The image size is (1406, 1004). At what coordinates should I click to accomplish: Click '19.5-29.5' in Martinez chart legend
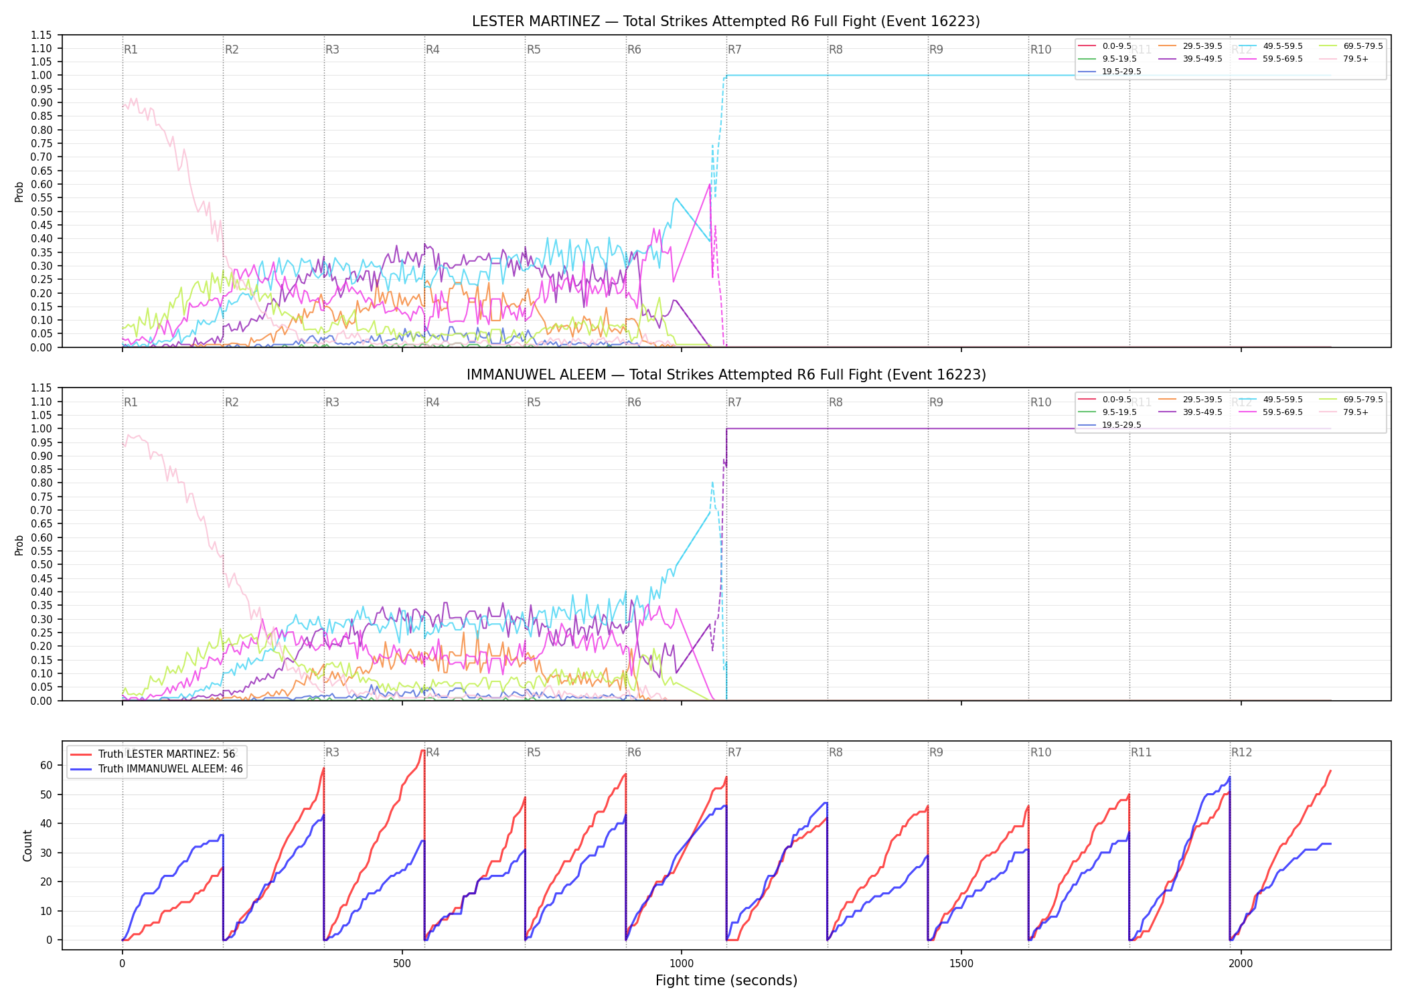coord(1122,72)
